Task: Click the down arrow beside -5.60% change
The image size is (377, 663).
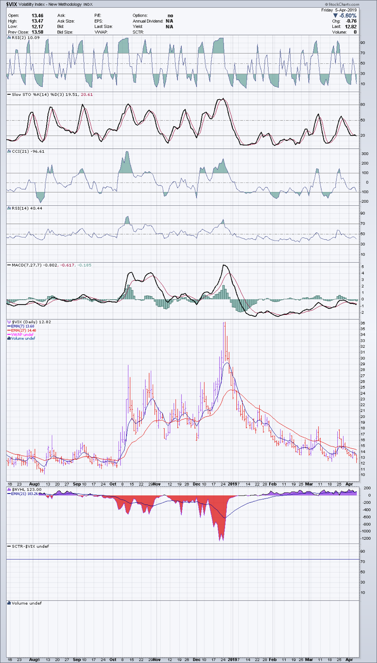Action: (x=335, y=15)
